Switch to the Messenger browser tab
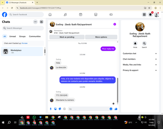 click(20, 3)
